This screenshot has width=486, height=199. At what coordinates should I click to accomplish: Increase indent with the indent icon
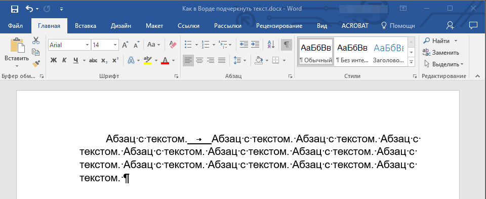(255, 45)
